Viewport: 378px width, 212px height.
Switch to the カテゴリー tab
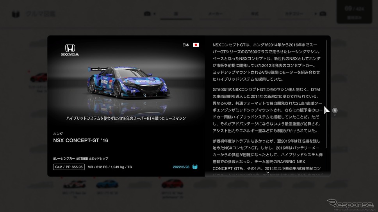pos(294,14)
